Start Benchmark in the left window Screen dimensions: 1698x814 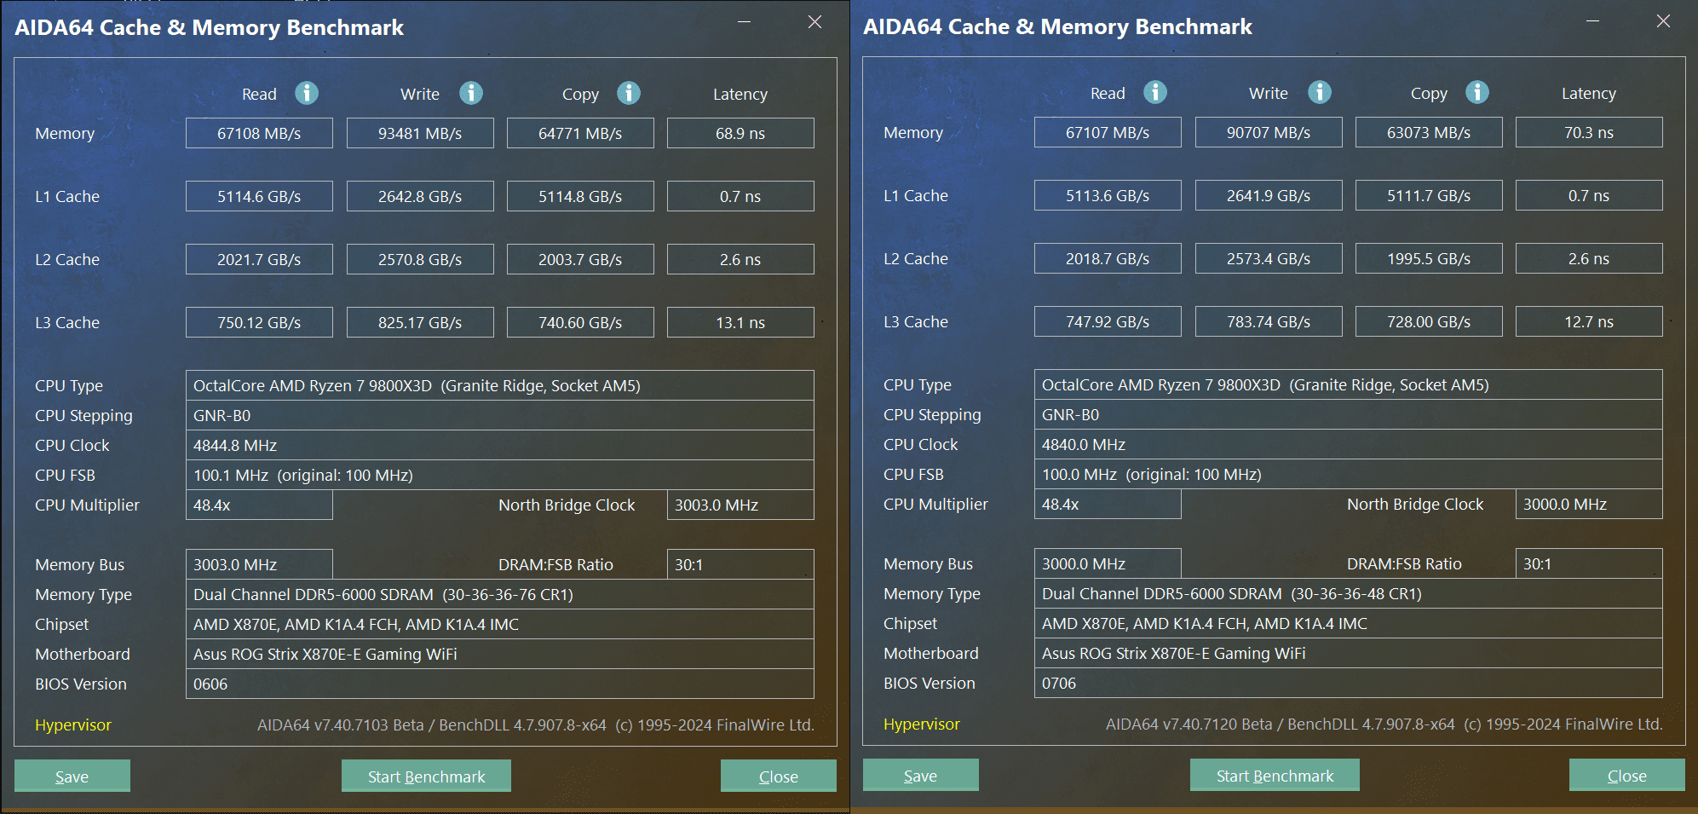tap(426, 776)
